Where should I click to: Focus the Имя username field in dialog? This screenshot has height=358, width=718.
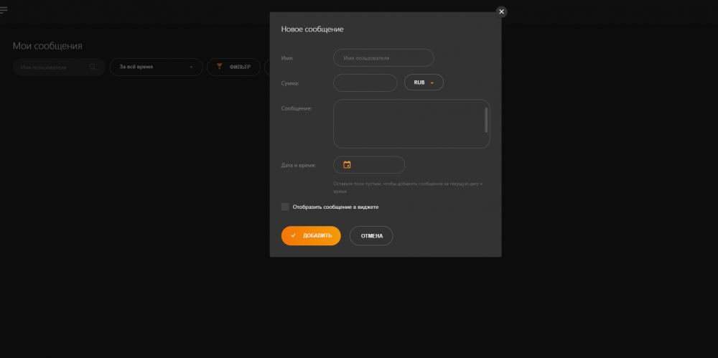coord(383,58)
